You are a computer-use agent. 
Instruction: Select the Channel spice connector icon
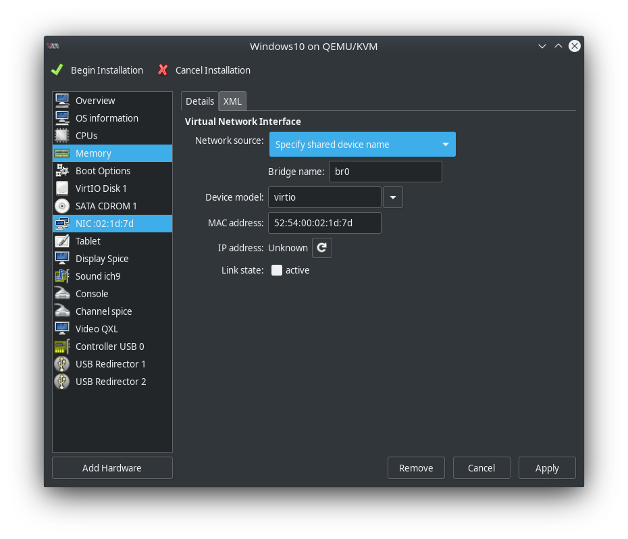62,311
